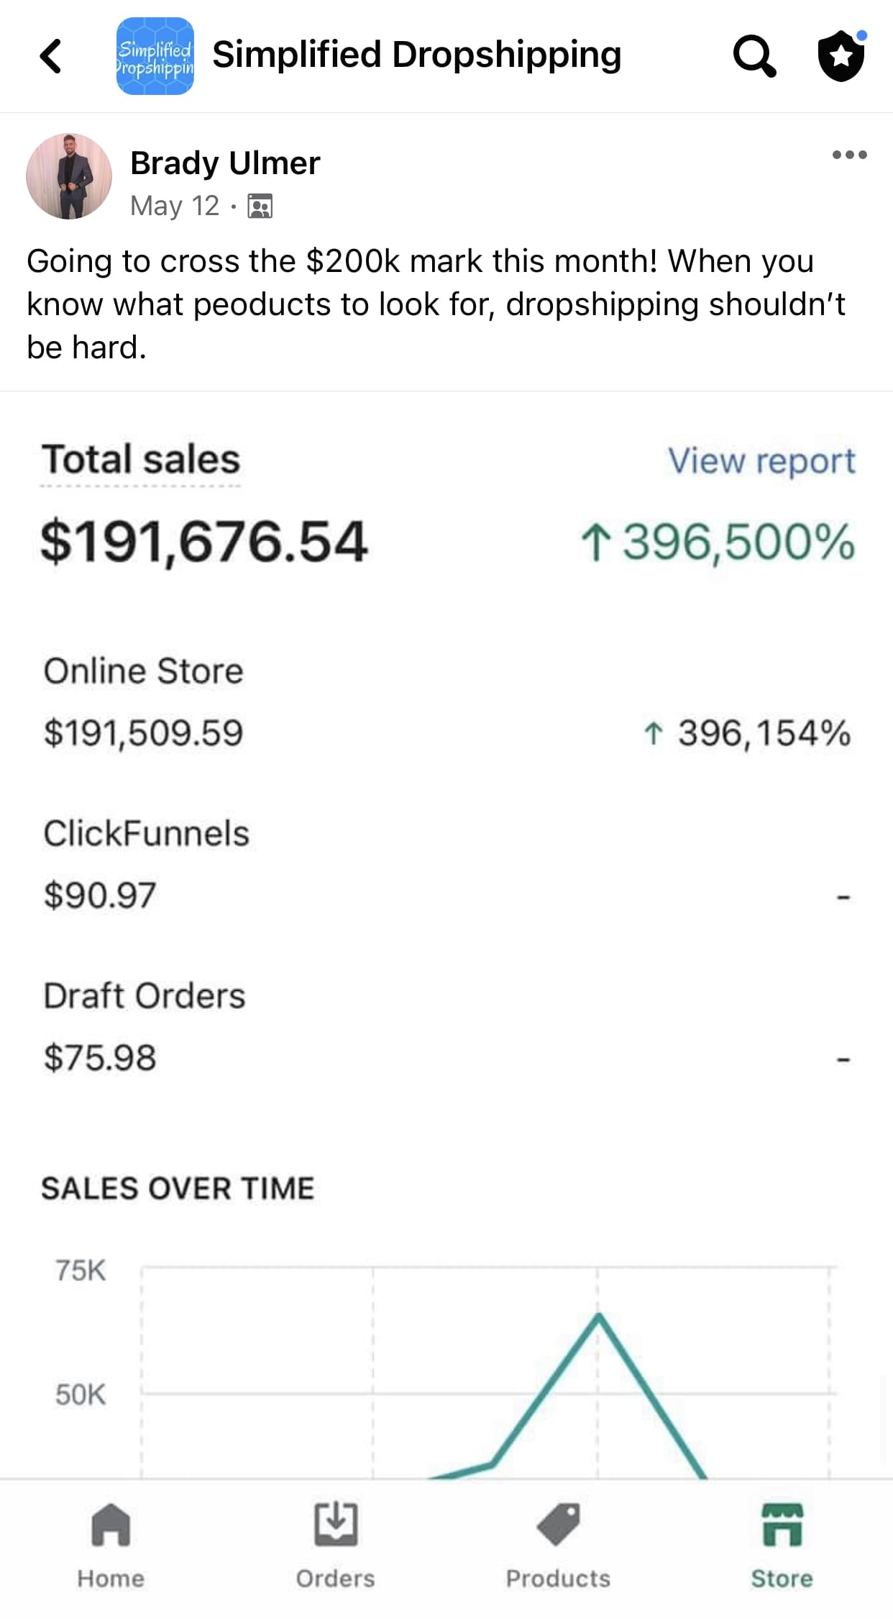The height and width of the screenshot is (1619, 893).
Task: Tap the Orders inbox icon
Action: [336, 1523]
